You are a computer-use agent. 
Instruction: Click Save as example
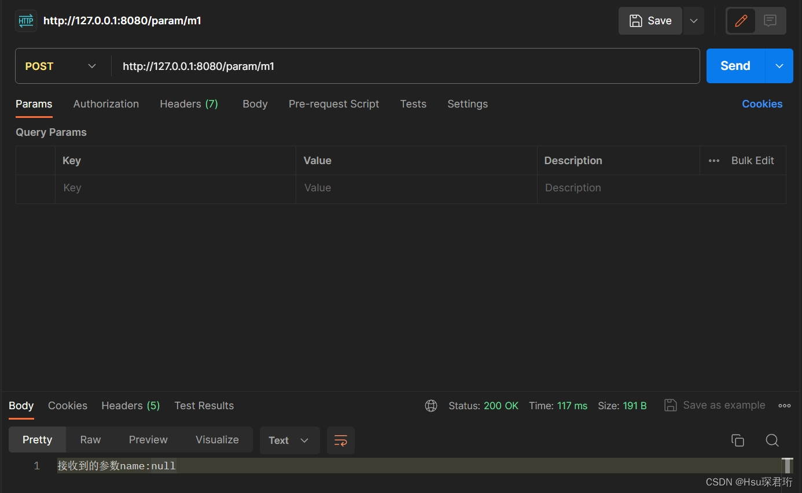click(x=715, y=405)
